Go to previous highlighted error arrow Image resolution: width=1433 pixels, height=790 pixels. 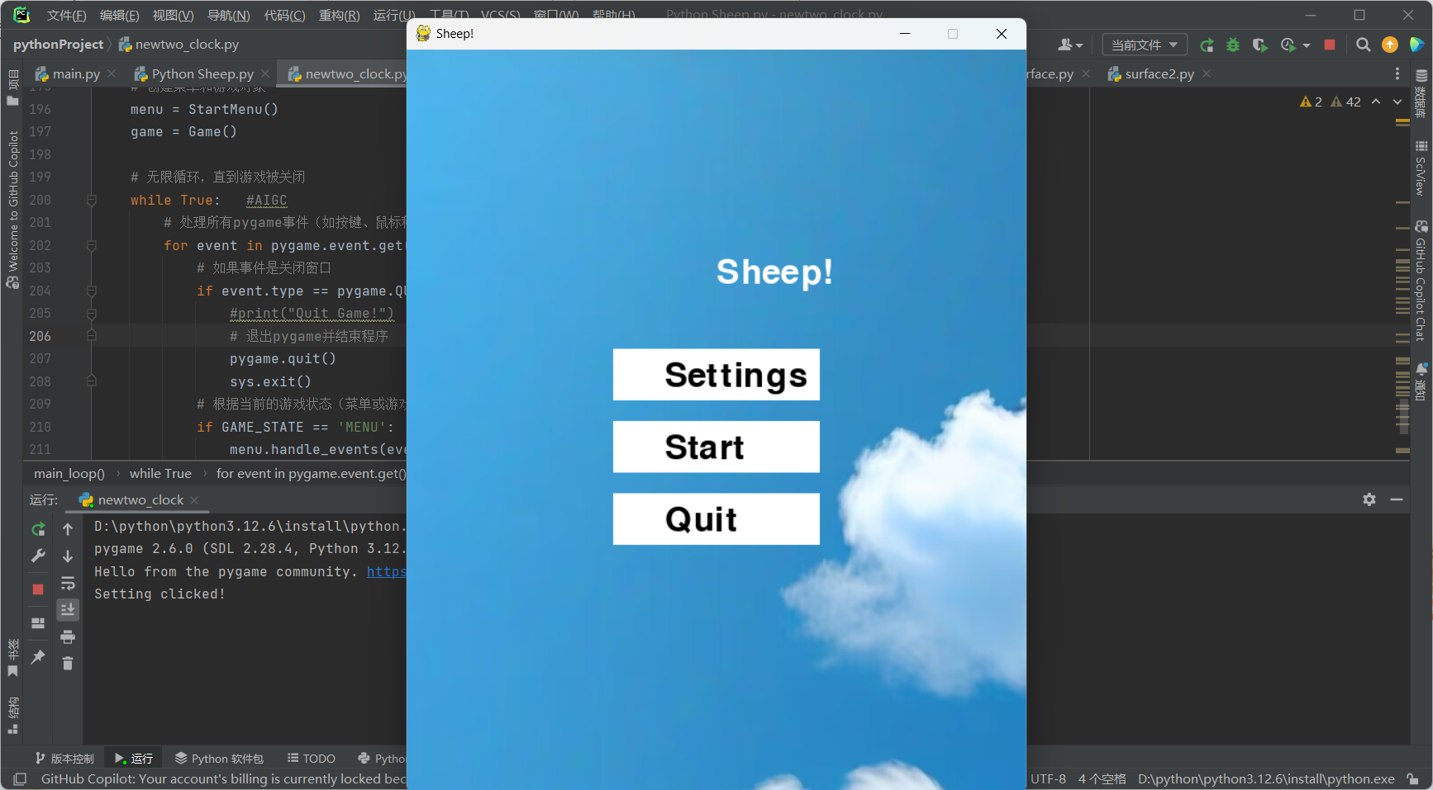click(x=1376, y=102)
